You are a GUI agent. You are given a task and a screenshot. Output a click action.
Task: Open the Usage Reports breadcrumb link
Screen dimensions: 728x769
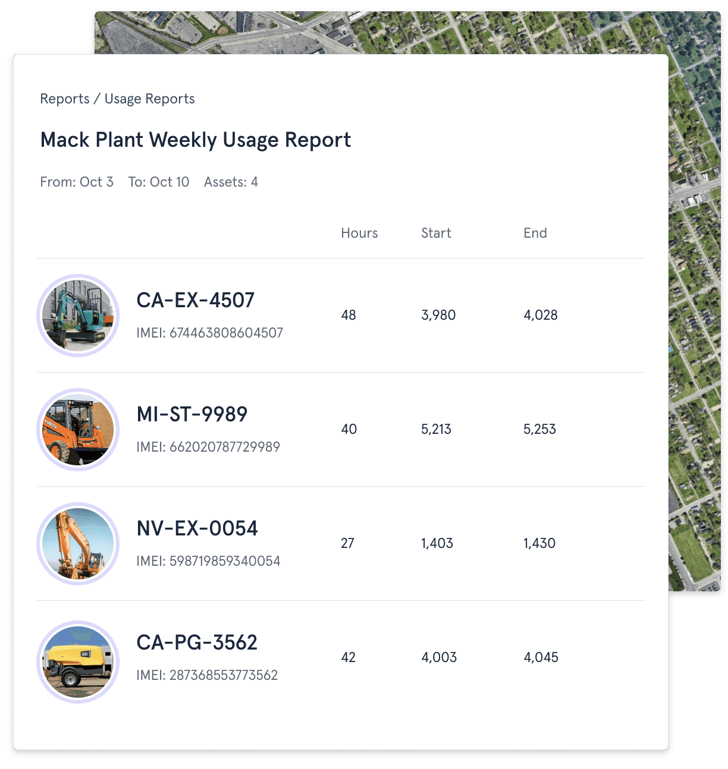[x=149, y=99]
